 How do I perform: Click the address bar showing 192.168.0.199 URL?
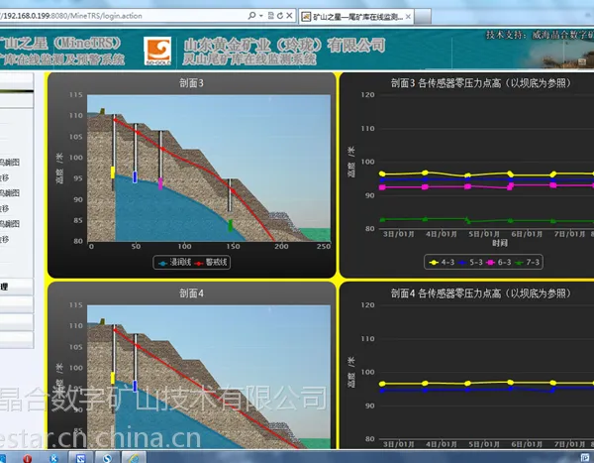pos(121,16)
